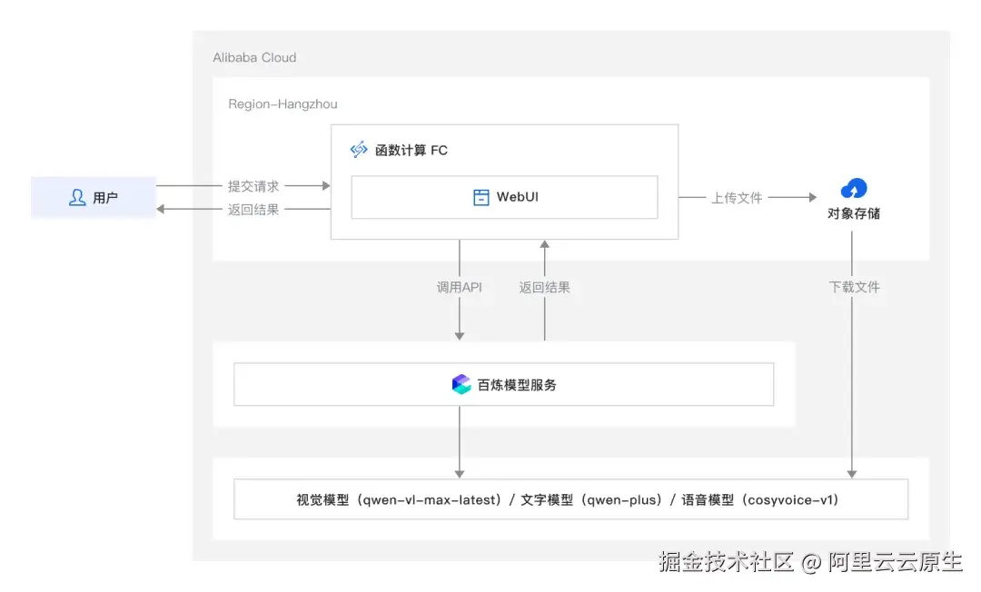Click the 返回结果 label beside 调用API
Screen dimensions: 981x592
click(544, 287)
